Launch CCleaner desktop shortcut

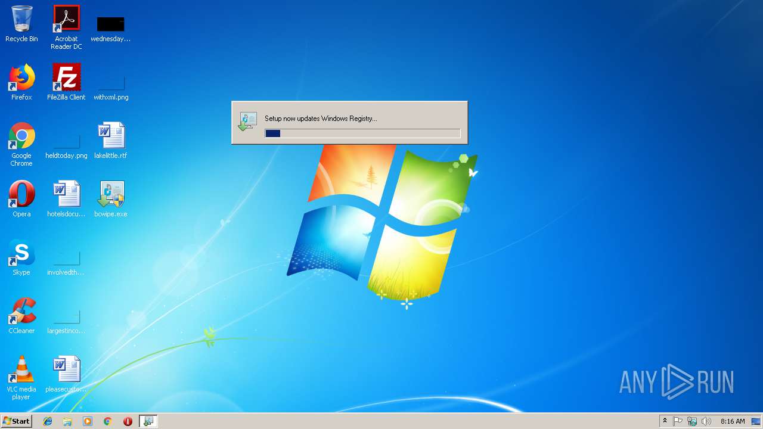point(21,316)
